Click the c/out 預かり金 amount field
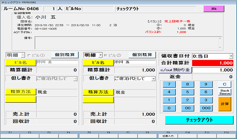The image size is (237, 139). pos(213,70)
